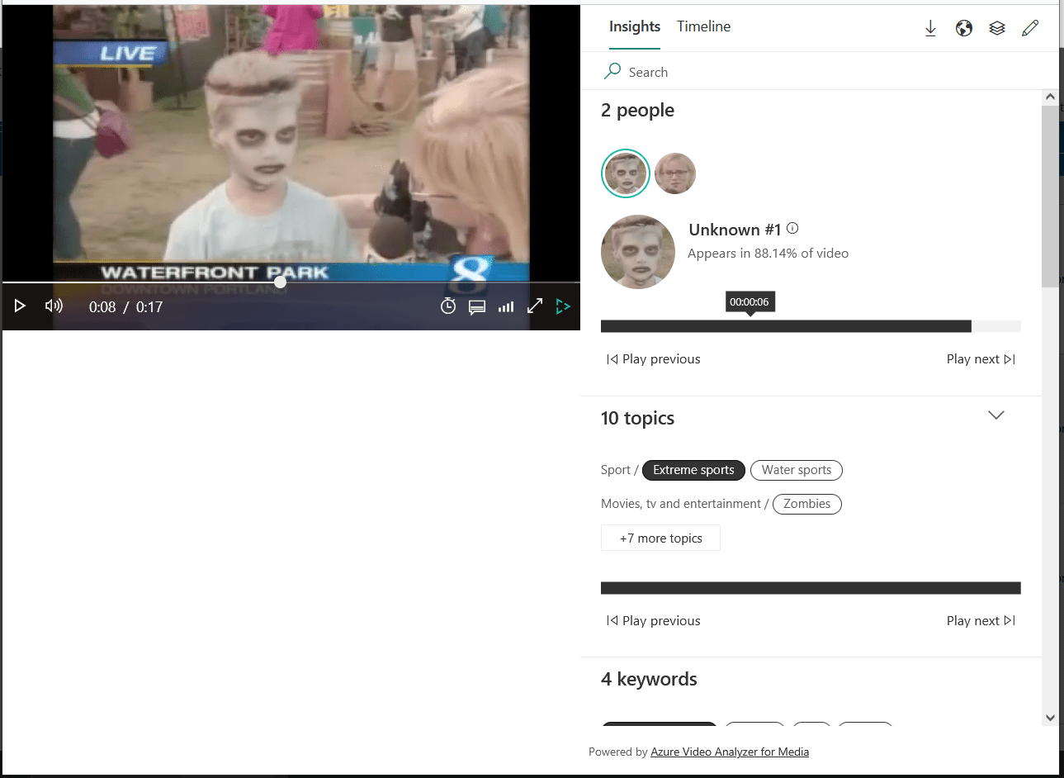Open Azure Video Analyzer for Media link
The height and width of the screenshot is (778, 1064).
[x=729, y=752]
